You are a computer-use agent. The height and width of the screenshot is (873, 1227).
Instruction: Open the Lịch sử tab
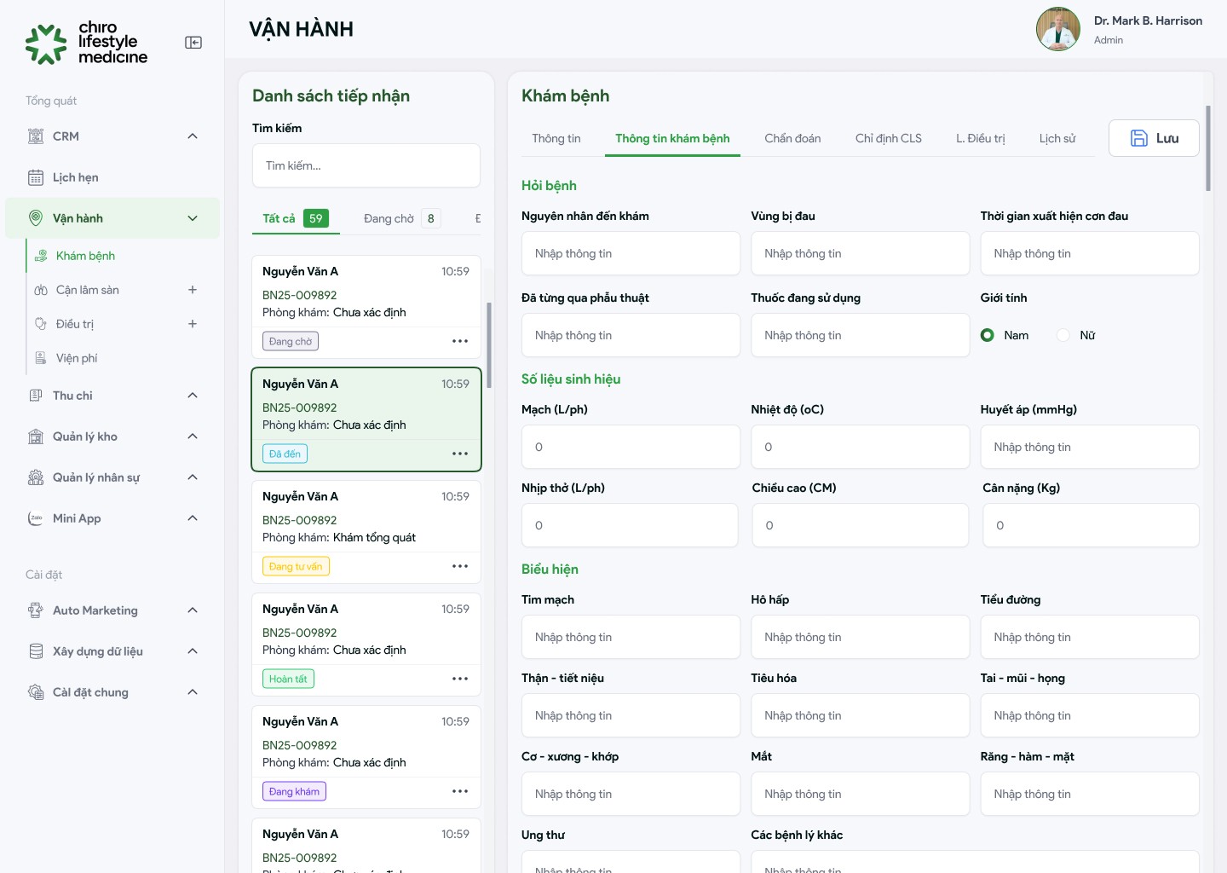coord(1057,138)
